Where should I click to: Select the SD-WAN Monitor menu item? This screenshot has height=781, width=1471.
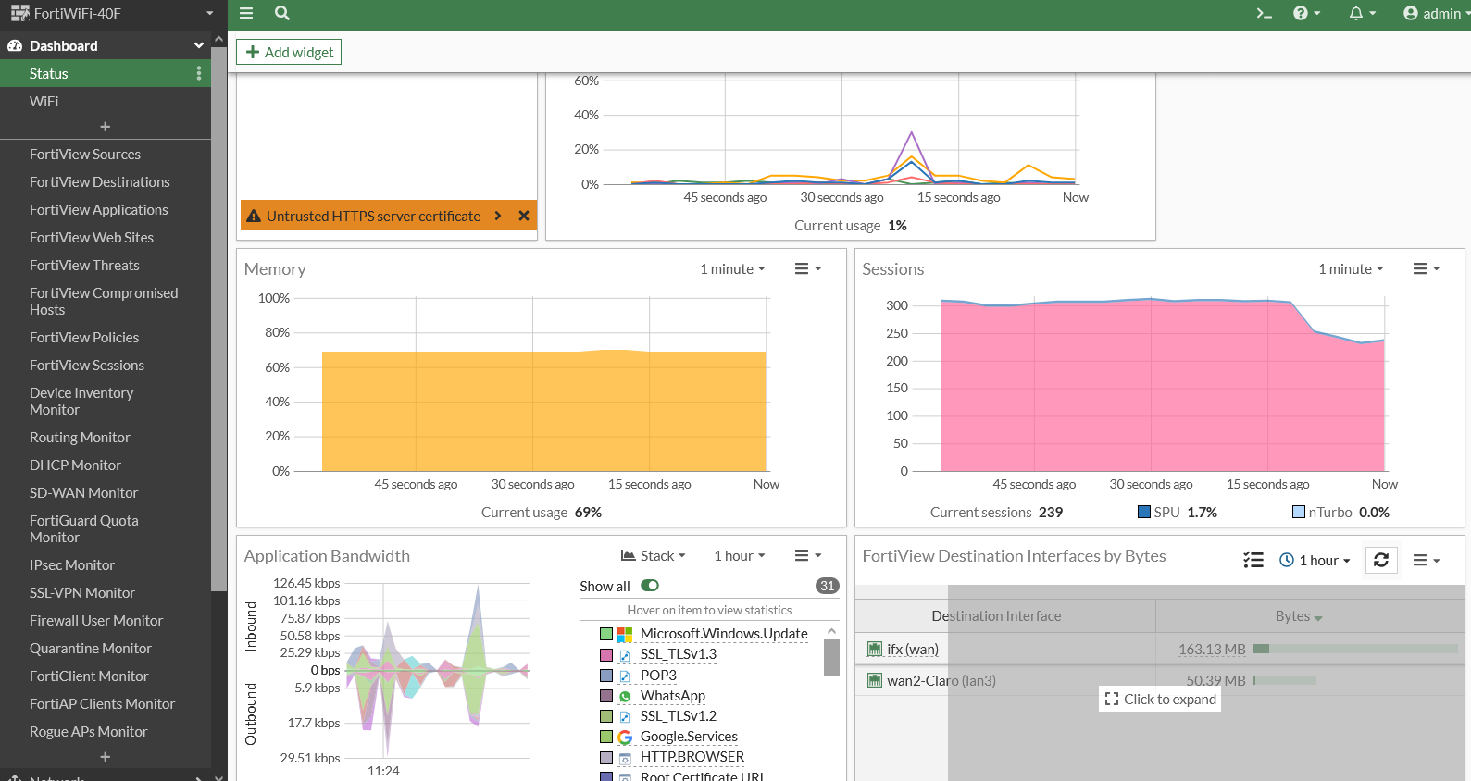click(83, 493)
